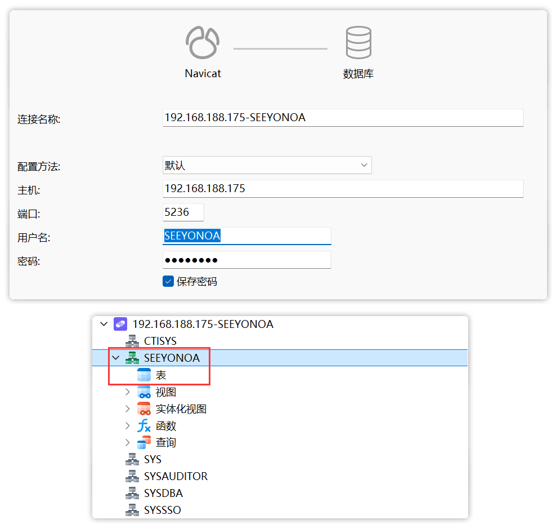
Task: Select the 实体化视图 label in tree
Action: tap(181, 408)
